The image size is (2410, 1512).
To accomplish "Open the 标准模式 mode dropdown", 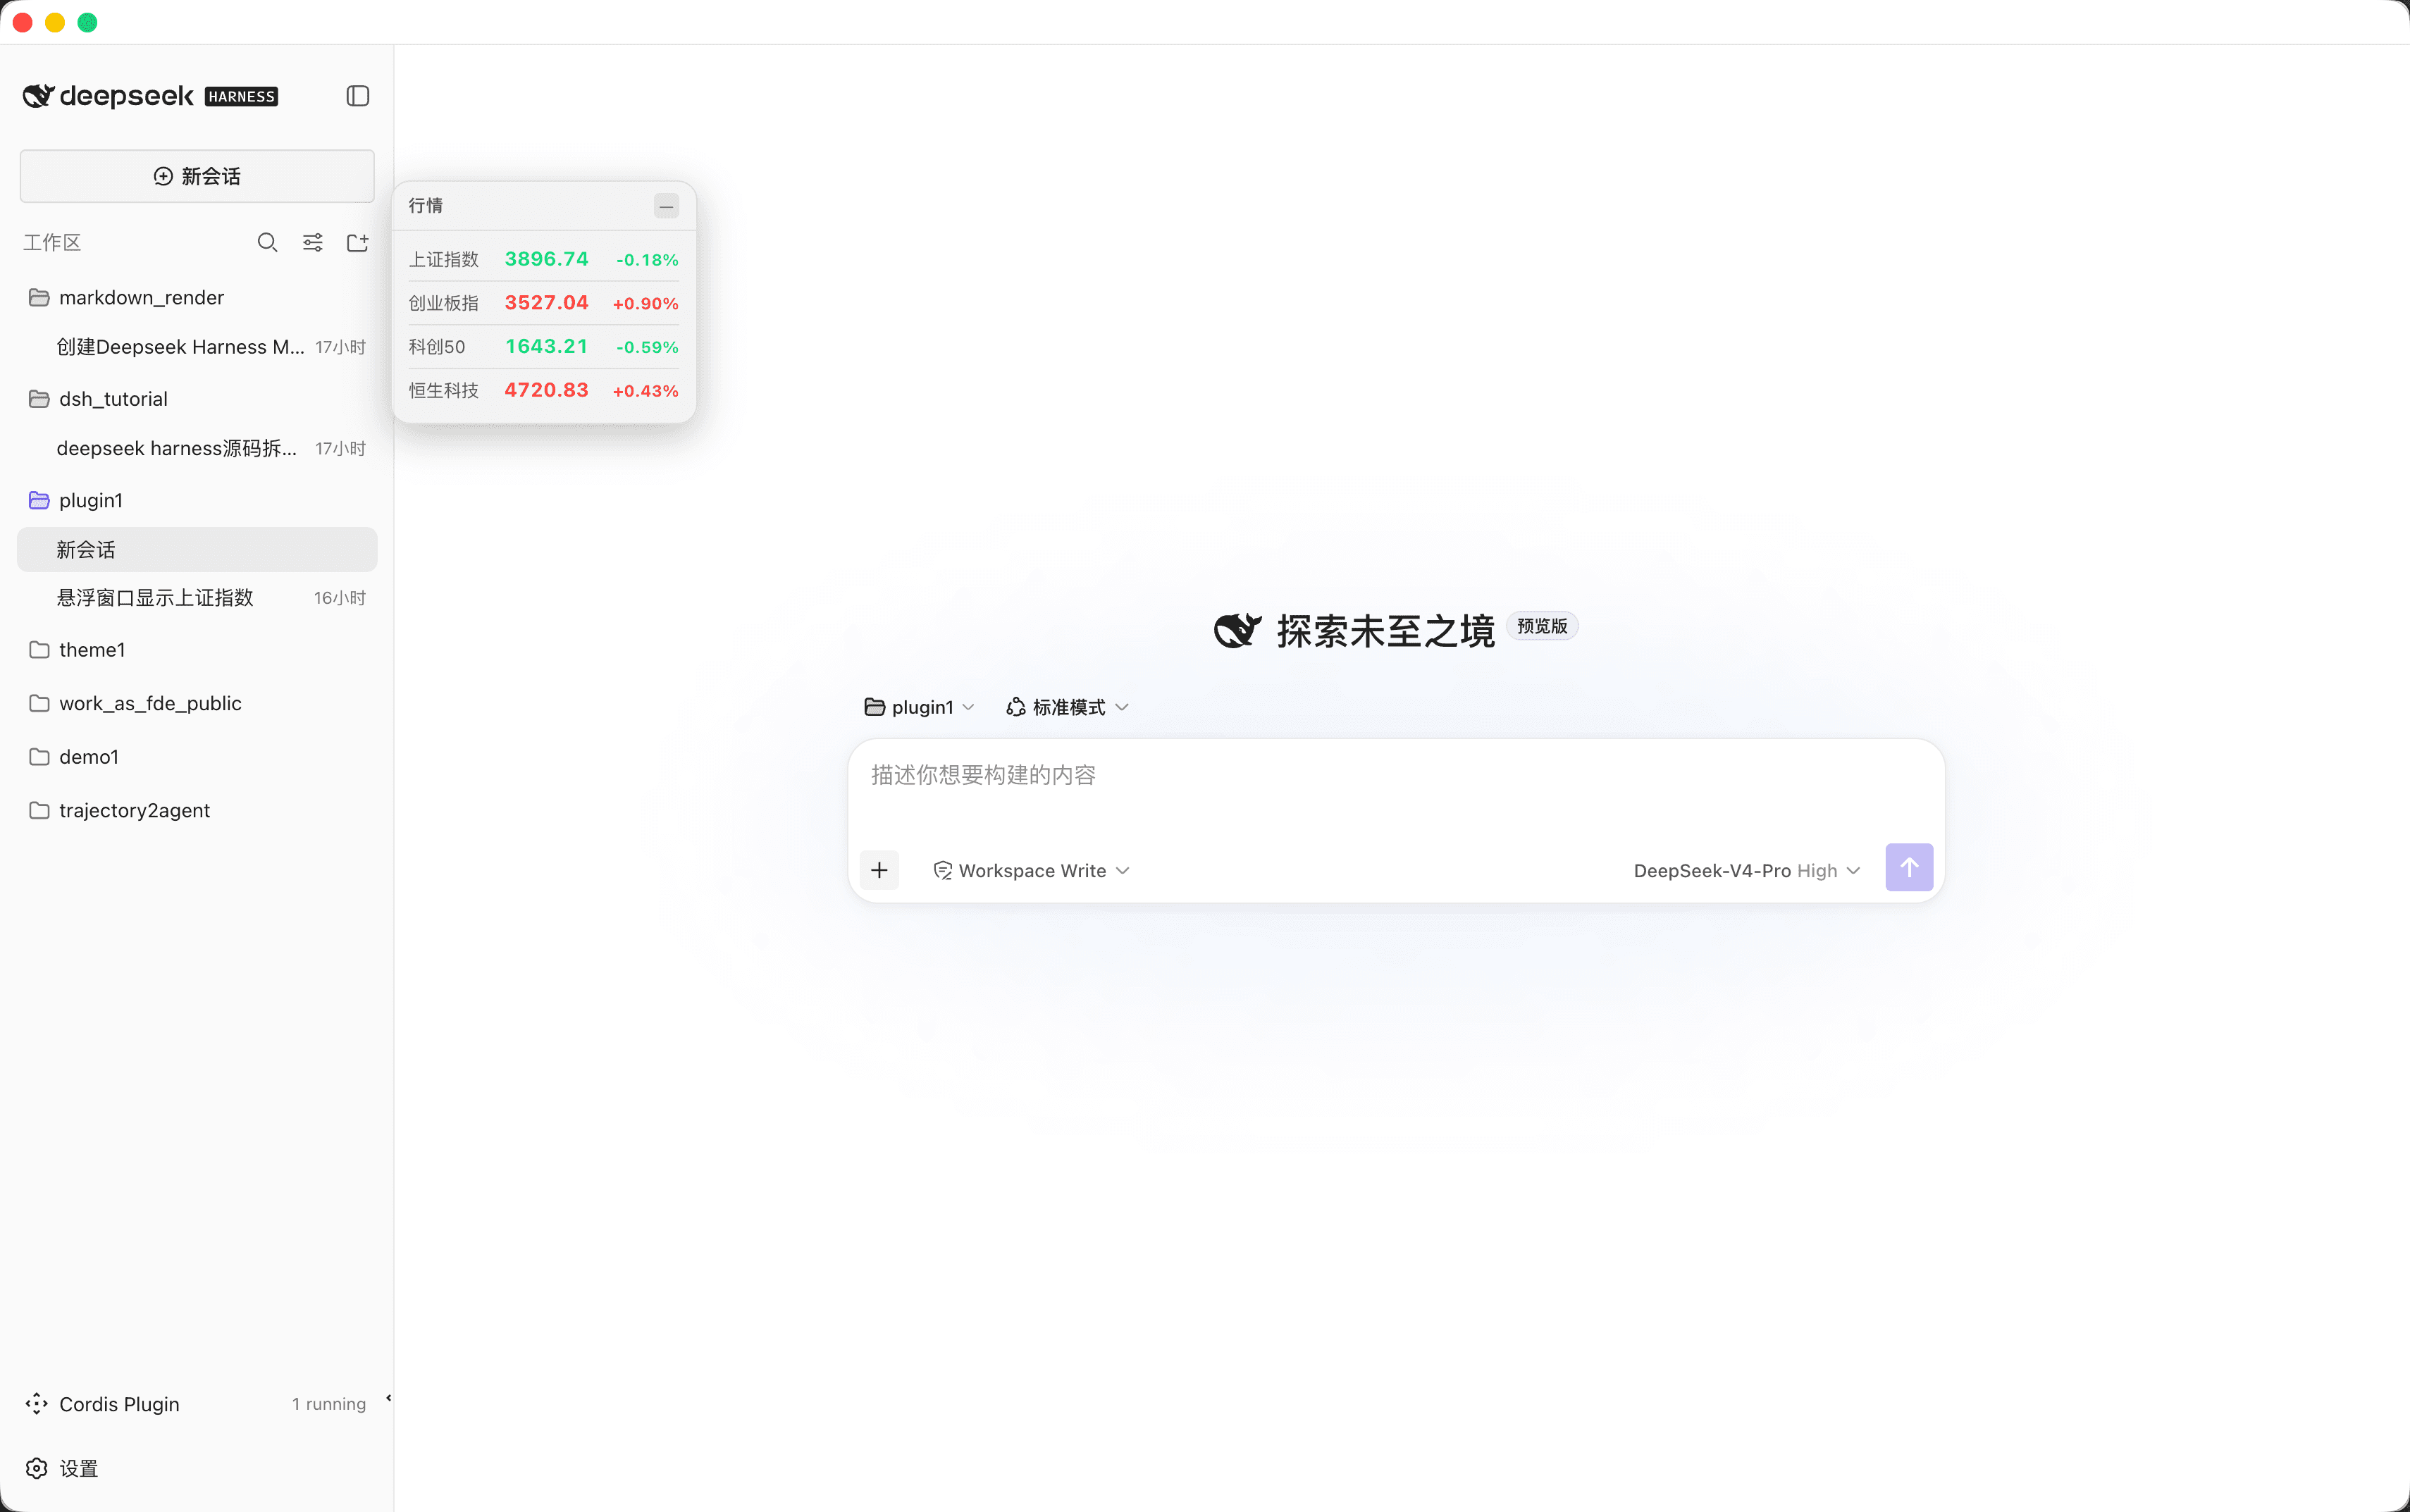I will (x=1067, y=707).
